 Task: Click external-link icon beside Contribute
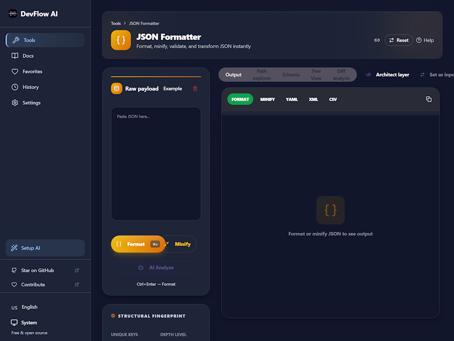click(x=77, y=284)
